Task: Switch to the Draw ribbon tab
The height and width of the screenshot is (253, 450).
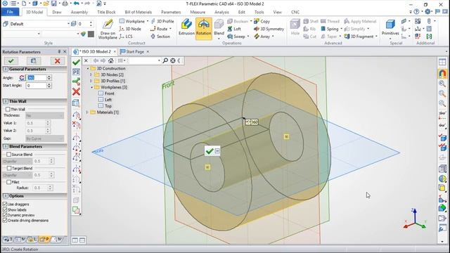Action: tap(57, 12)
